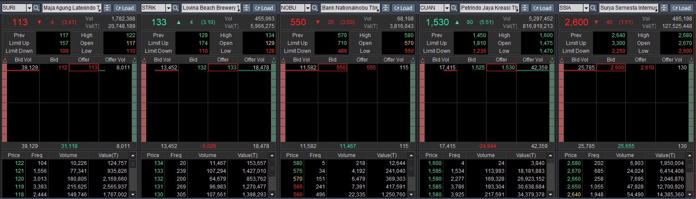The width and height of the screenshot is (696, 199).
Task: Click the Bank Nationalnobu Tbk name field
Action: [350, 8]
